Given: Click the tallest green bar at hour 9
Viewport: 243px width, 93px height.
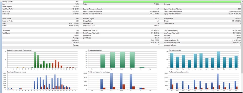Looking at the screenshot, I should (x=35, y=60).
